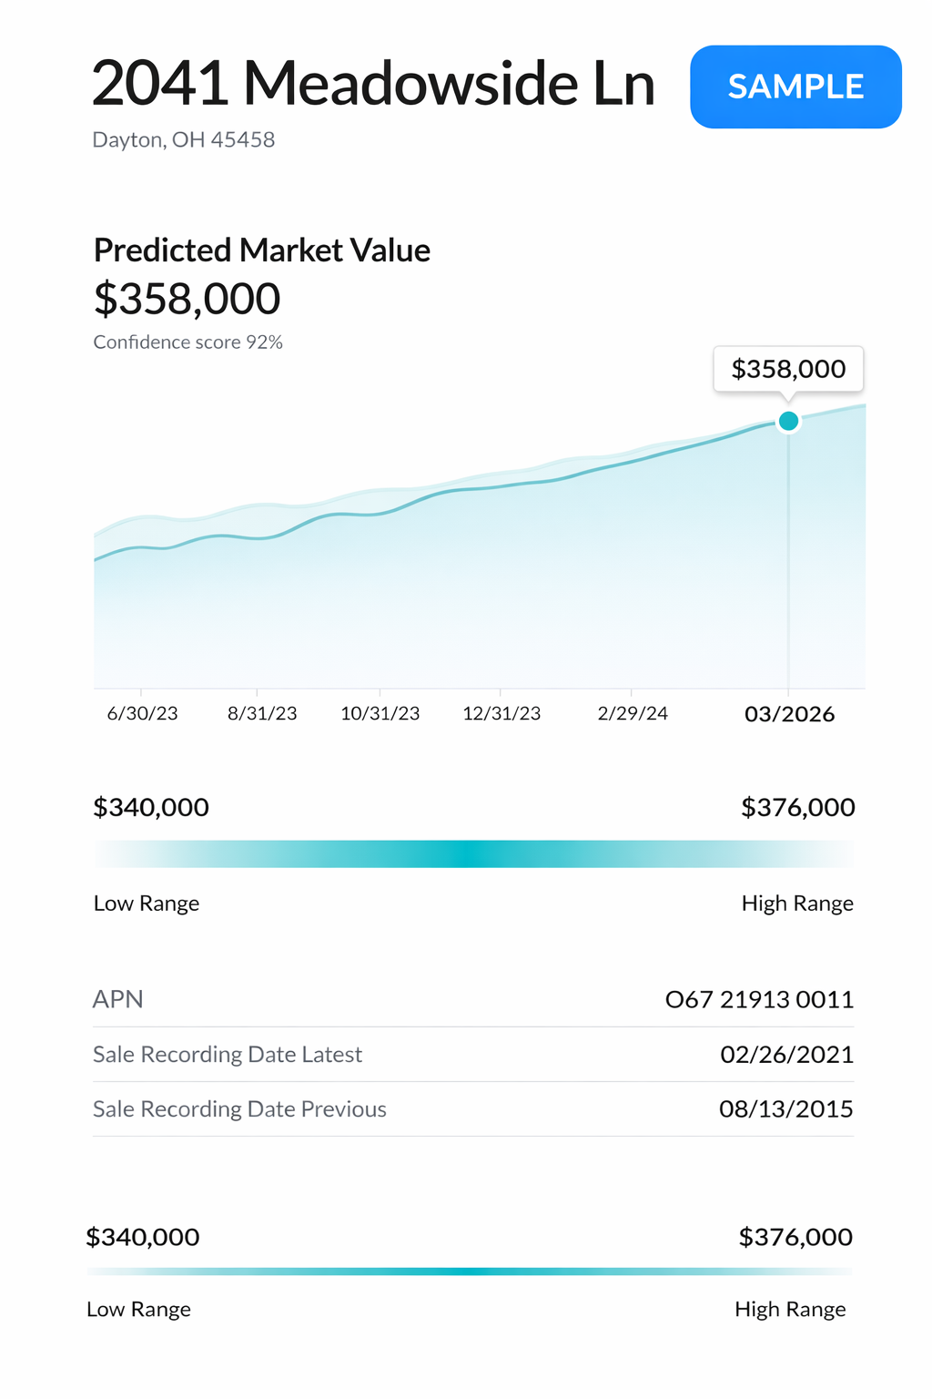Click the upper $376,000 high range value
932x1399 pixels.
797,807
